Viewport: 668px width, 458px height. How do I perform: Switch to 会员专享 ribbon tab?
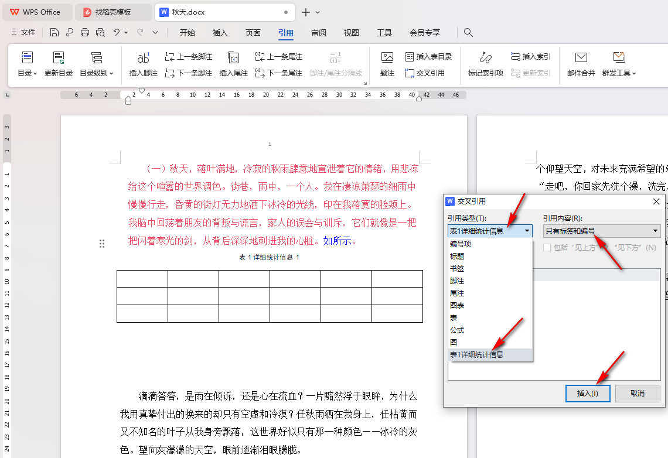(x=425, y=33)
